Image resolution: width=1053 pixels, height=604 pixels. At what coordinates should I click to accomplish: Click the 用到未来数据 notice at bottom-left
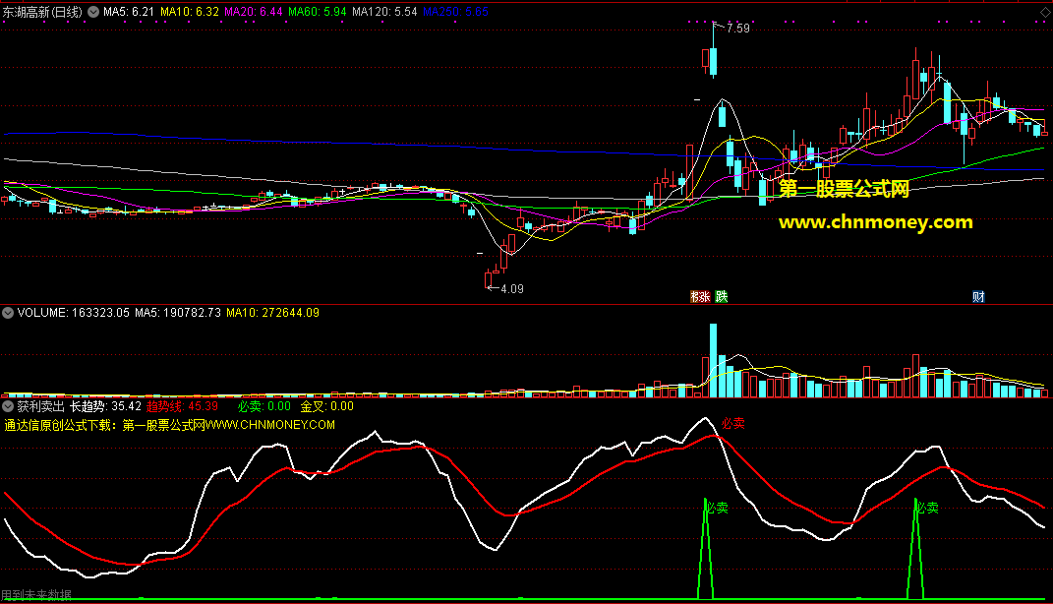[x=36, y=595]
